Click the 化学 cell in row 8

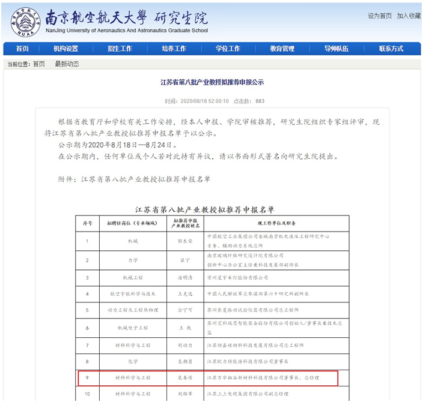coord(133,362)
